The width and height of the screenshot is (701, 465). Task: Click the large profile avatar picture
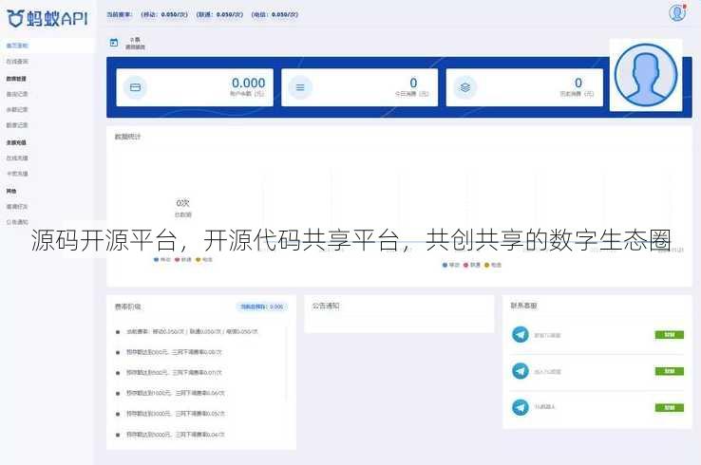point(646,75)
